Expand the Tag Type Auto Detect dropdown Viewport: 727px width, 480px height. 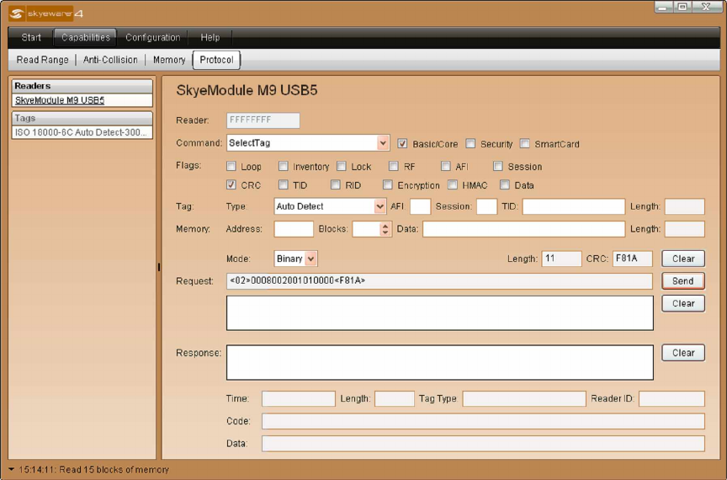pos(380,206)
